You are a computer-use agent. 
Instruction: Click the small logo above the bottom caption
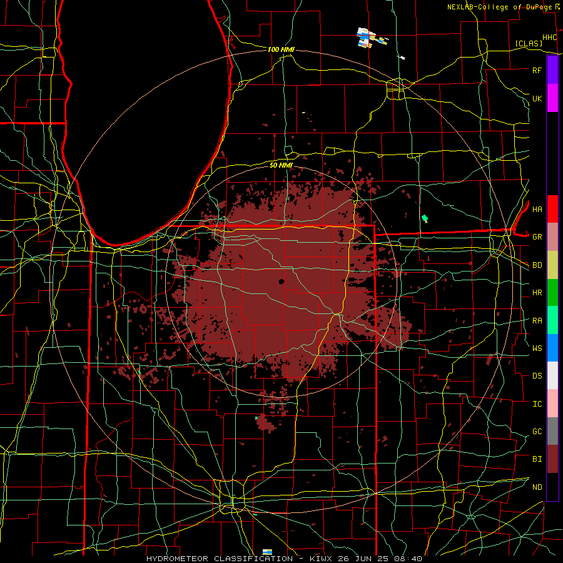[x=267, y=552]
